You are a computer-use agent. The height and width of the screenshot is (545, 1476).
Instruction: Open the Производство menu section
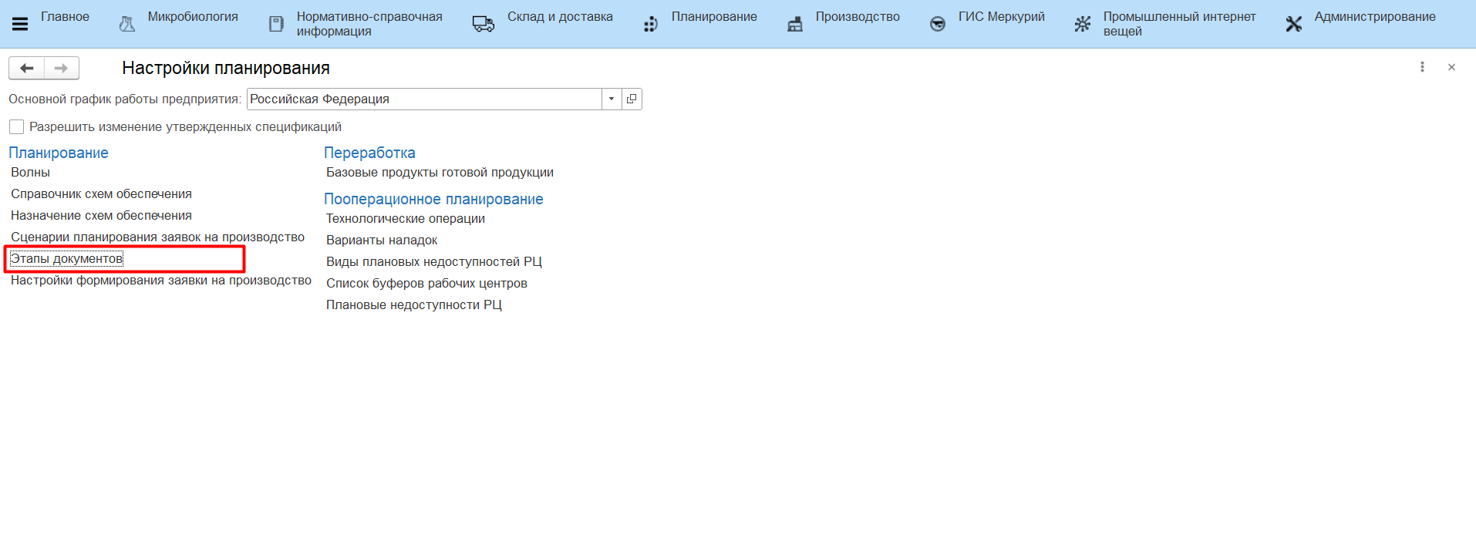(x=857, y=17)
